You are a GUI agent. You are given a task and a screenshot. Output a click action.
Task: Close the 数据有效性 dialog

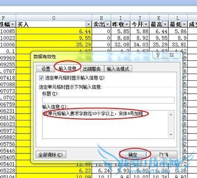(x=172, y=55)
